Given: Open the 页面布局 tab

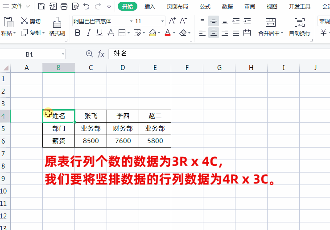Looking at the screenshot, I should [177, 7].
